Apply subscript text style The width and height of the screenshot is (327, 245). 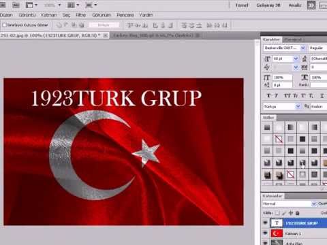[x=311, y=96]
